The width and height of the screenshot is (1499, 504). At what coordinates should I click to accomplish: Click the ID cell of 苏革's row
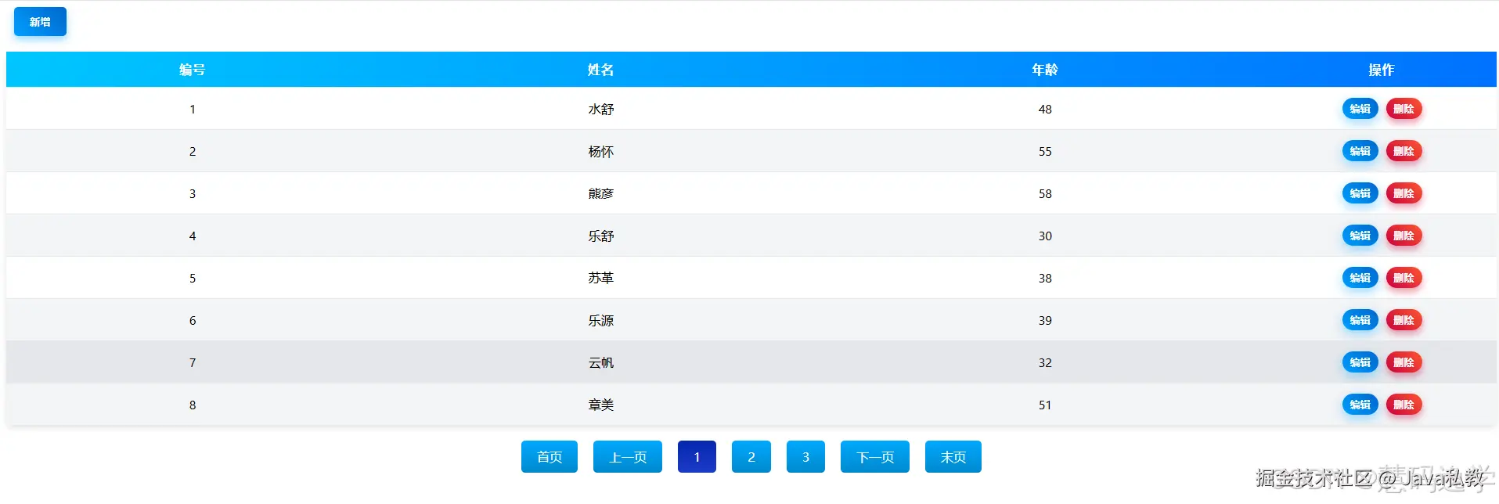click(193, 278)
